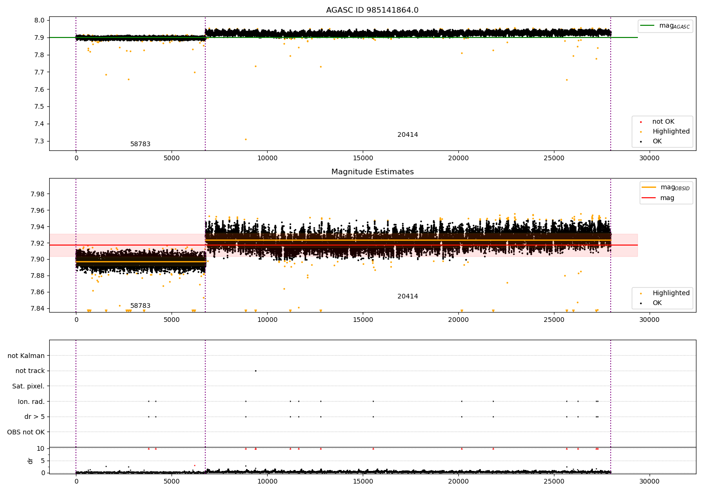Image resolution: width=703 pixels, height=492 pixels.
Task: Click the "10000" x-axis tick under the middle plot
Action: tap(267, 320)
